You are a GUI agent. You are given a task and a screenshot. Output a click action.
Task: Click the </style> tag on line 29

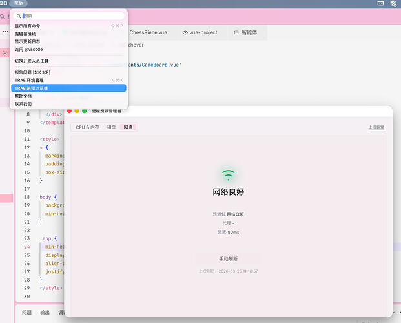(x=51, y=288)
